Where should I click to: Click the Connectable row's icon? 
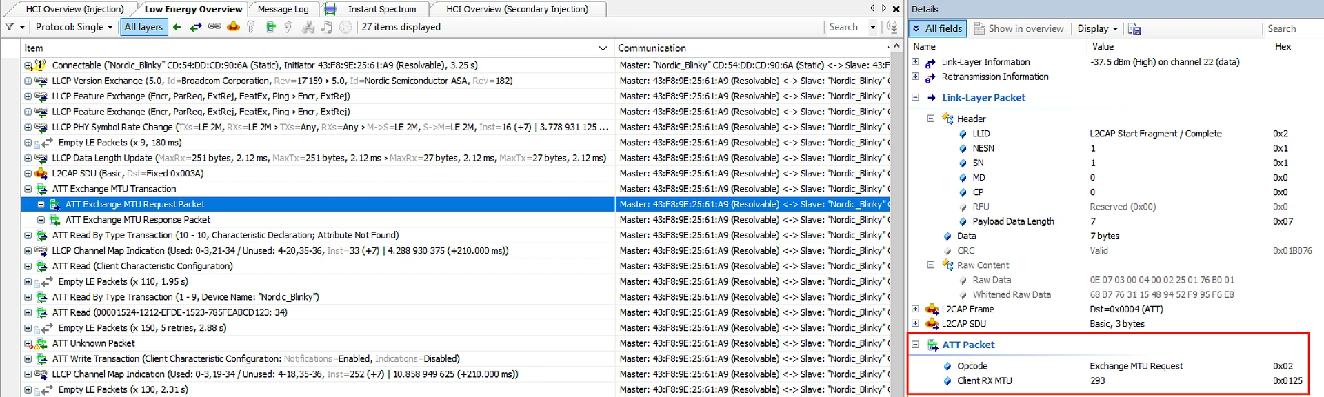(x=41, y=65)
